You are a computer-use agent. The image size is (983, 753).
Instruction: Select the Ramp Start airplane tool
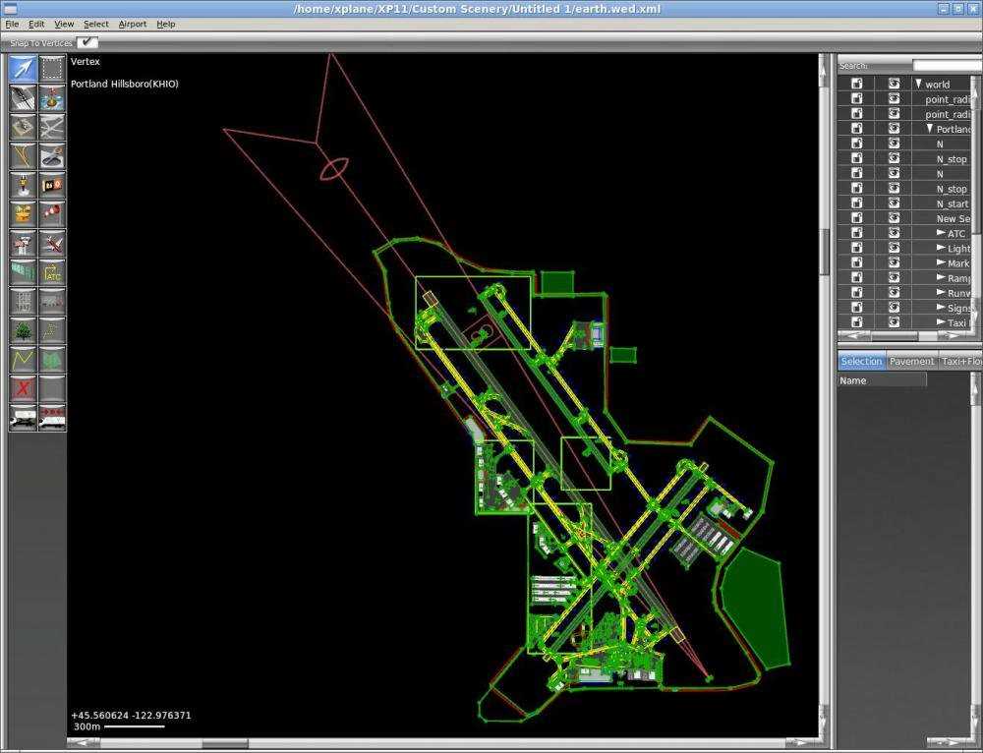tap(52, 243)
